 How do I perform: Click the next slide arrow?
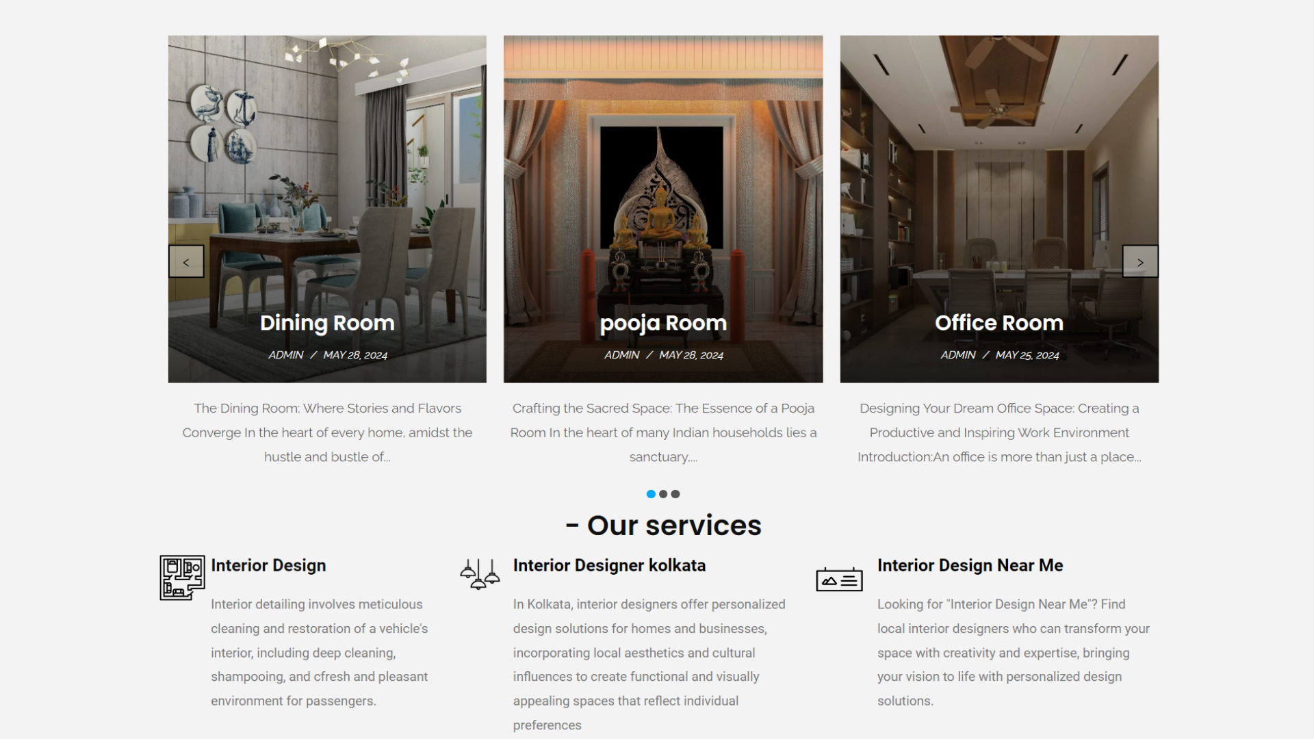pyautogui.click(x=1140, y=261)
